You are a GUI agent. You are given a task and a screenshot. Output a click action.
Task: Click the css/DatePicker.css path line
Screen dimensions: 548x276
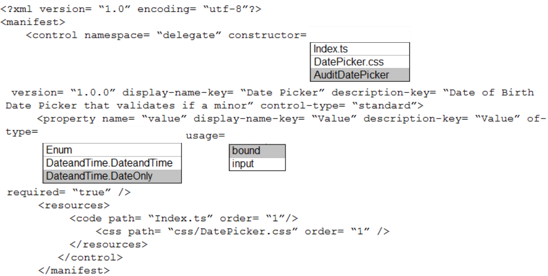pyautogui.click(x=243, y=231)
